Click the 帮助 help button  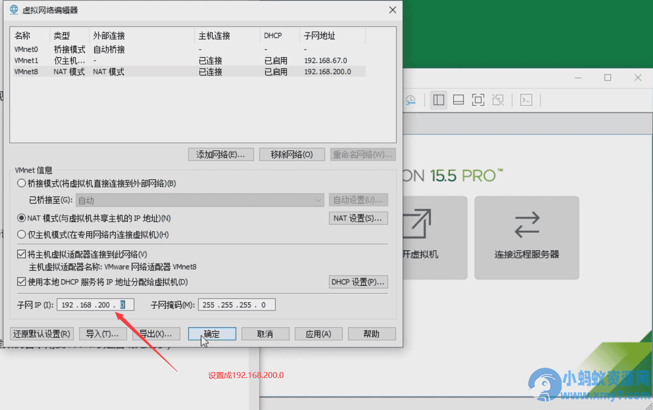pos(372,334)
